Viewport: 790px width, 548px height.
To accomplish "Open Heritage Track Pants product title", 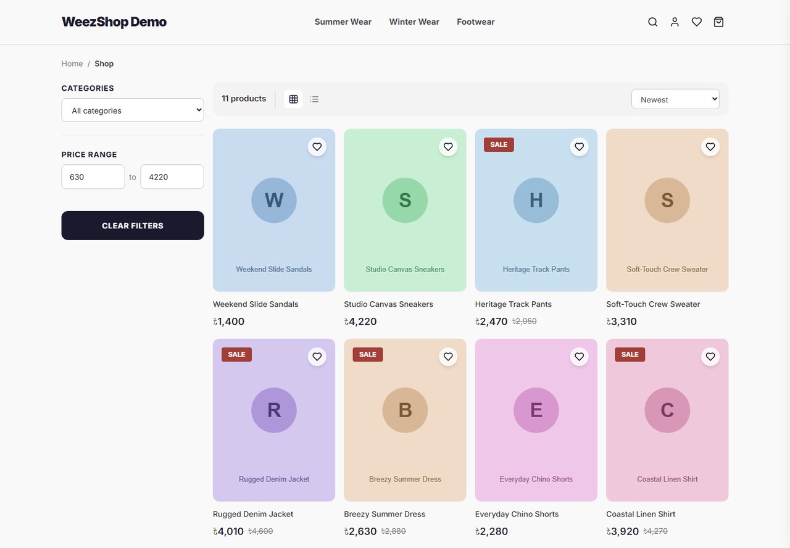I will coord(513,304).
